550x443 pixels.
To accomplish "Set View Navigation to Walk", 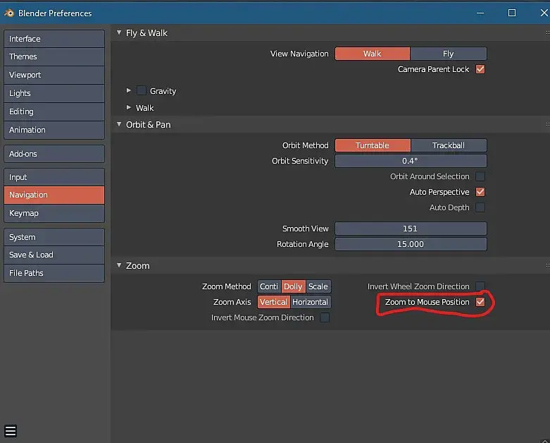I will point(372,54).
